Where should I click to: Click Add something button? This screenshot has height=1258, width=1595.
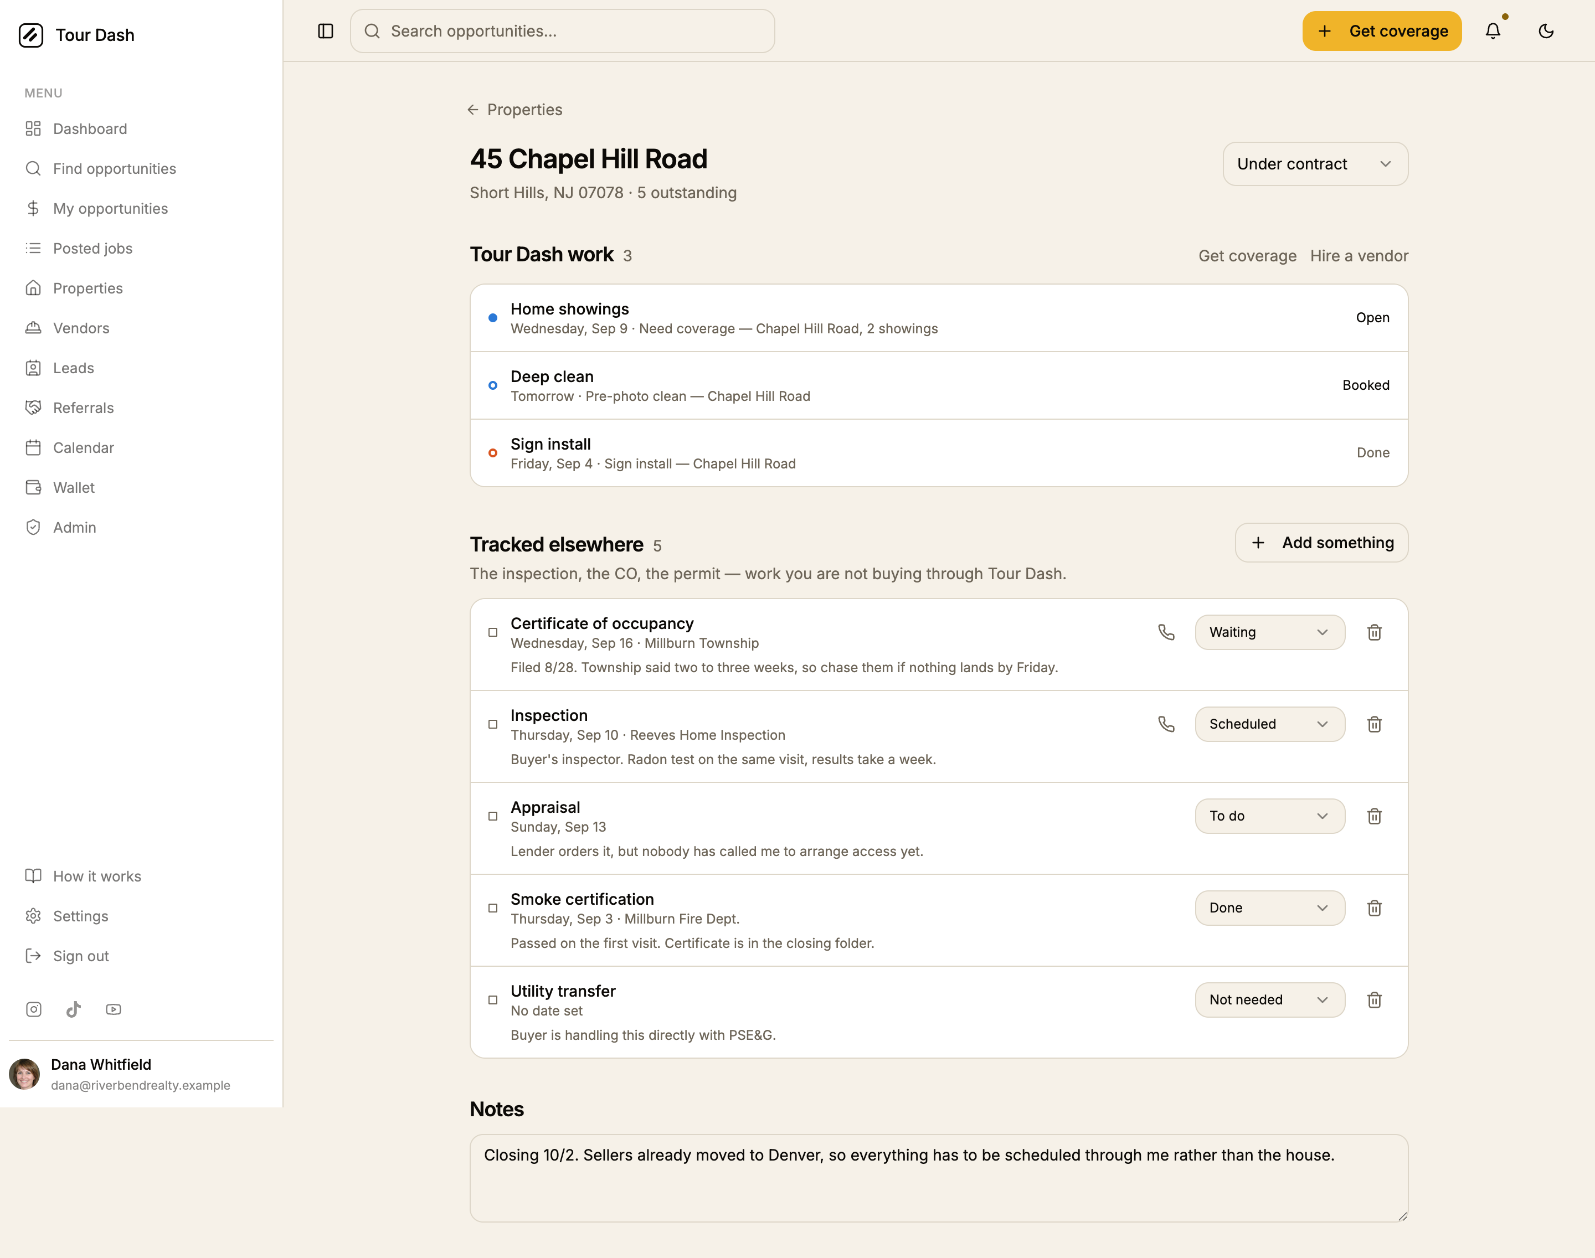click(x=1321, y=543)
